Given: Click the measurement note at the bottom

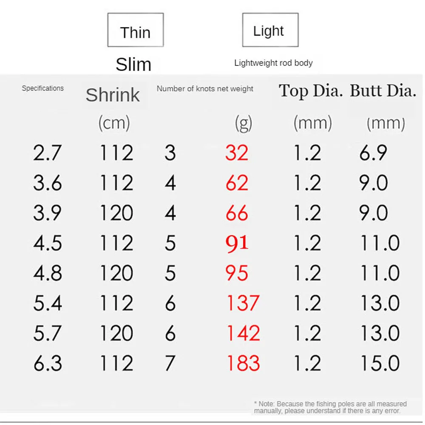Looking at the screenshot, I should click(330, 407).
